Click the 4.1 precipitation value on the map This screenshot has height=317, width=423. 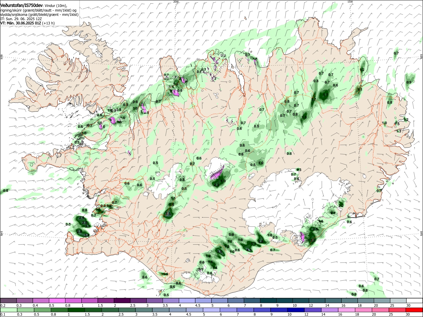pyautogui.click(x=249, y=250)
